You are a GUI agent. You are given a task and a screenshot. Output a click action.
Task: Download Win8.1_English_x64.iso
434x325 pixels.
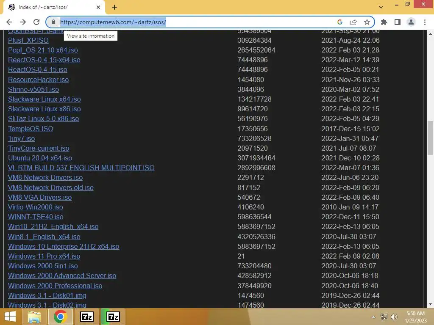coord(44,237)
